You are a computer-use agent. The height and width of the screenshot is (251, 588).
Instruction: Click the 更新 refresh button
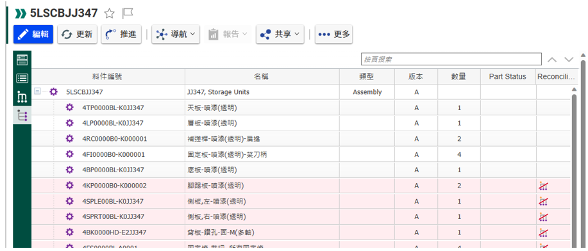(x=77, y=35)
